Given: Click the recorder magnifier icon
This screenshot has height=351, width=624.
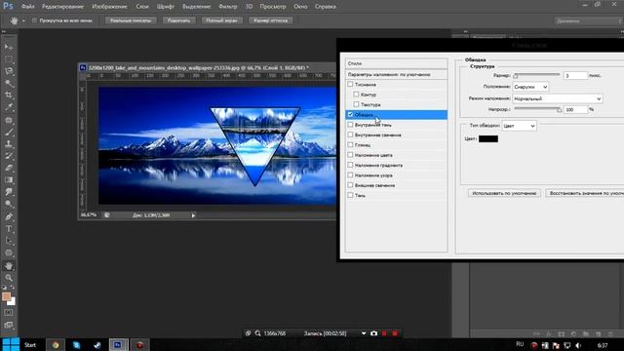Looking at the screenshot, I should pyautogui.click(x=257, y=333).
